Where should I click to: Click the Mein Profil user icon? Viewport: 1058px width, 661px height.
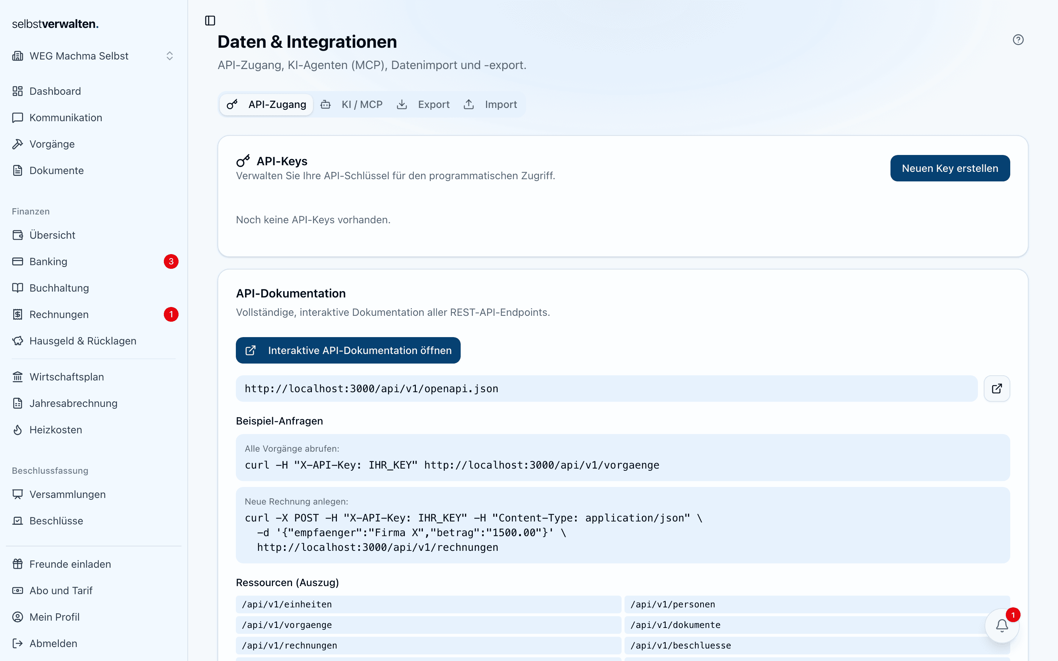[x=18, y=617]
